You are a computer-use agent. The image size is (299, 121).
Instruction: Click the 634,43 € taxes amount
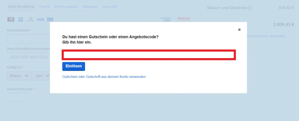[287, 8]
